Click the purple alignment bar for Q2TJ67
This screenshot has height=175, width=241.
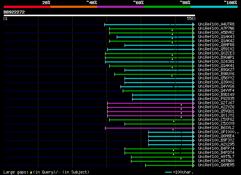click(150, 103)
